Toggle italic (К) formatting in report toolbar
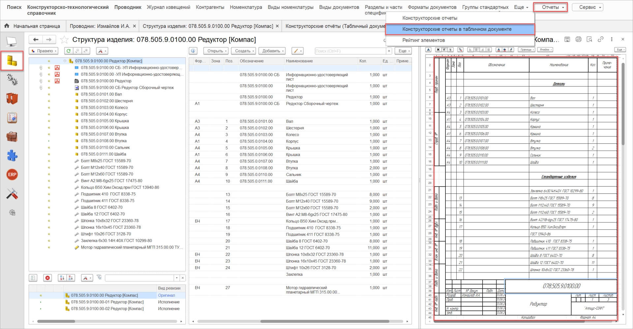The height and width of the screenshot is (329, 633). 444,50
